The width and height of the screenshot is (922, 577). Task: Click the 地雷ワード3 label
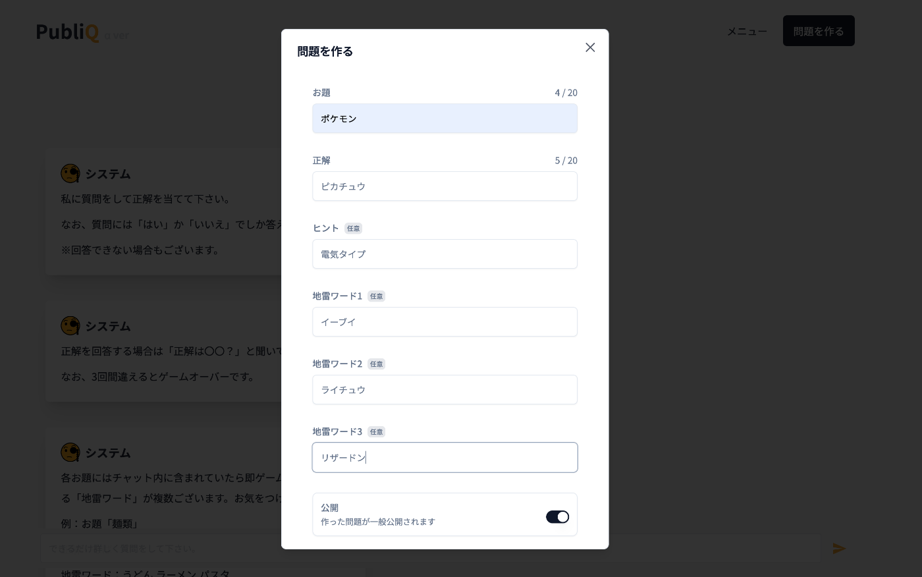[x=337, y=431]
